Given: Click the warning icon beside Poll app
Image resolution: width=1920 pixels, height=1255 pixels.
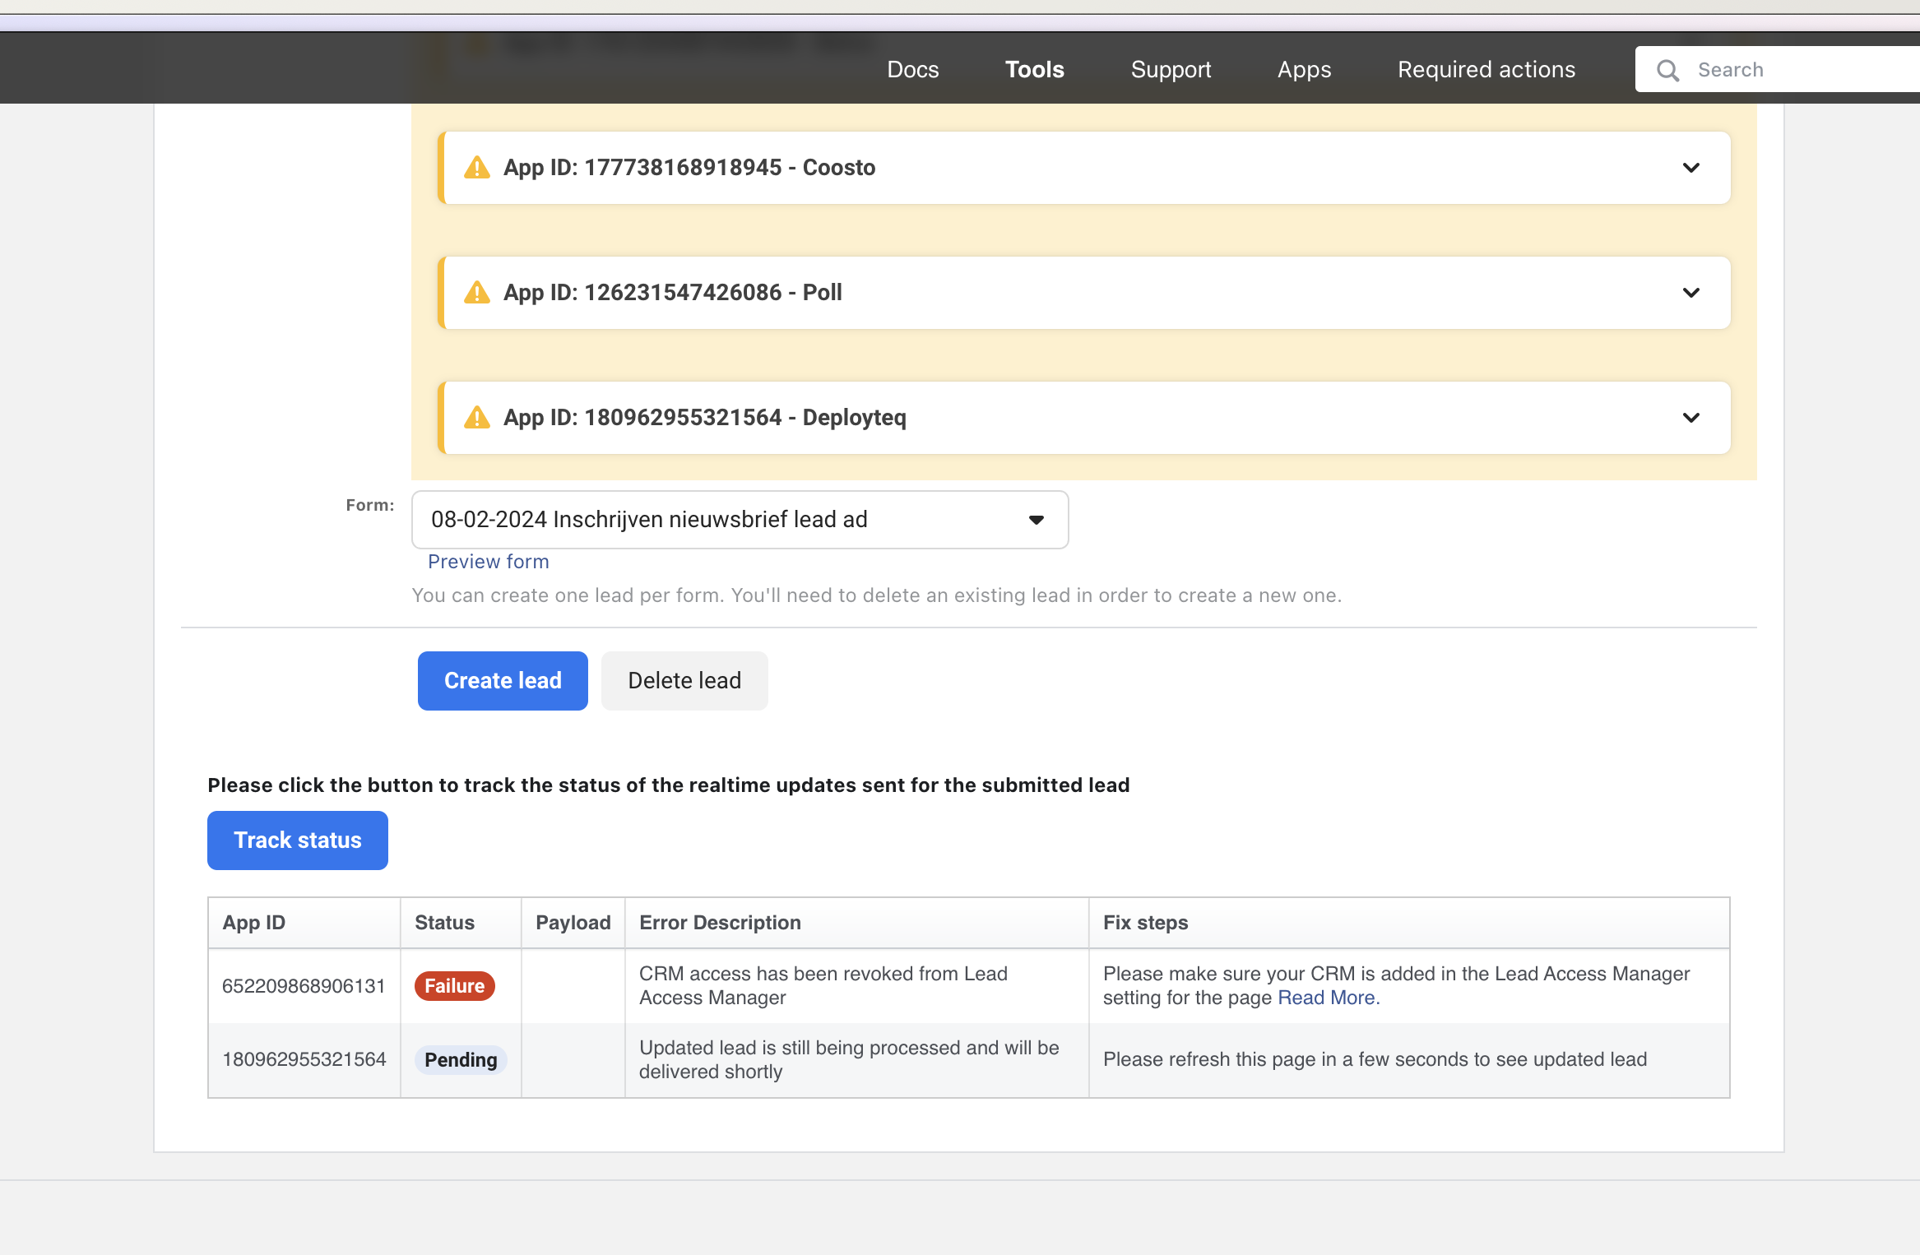Looking at the screenshot, I should (477, 293).
